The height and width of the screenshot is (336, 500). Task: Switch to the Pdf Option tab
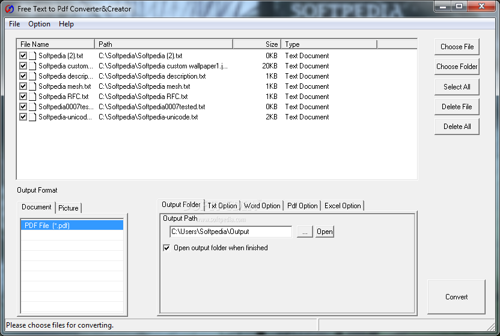point(302,206)
